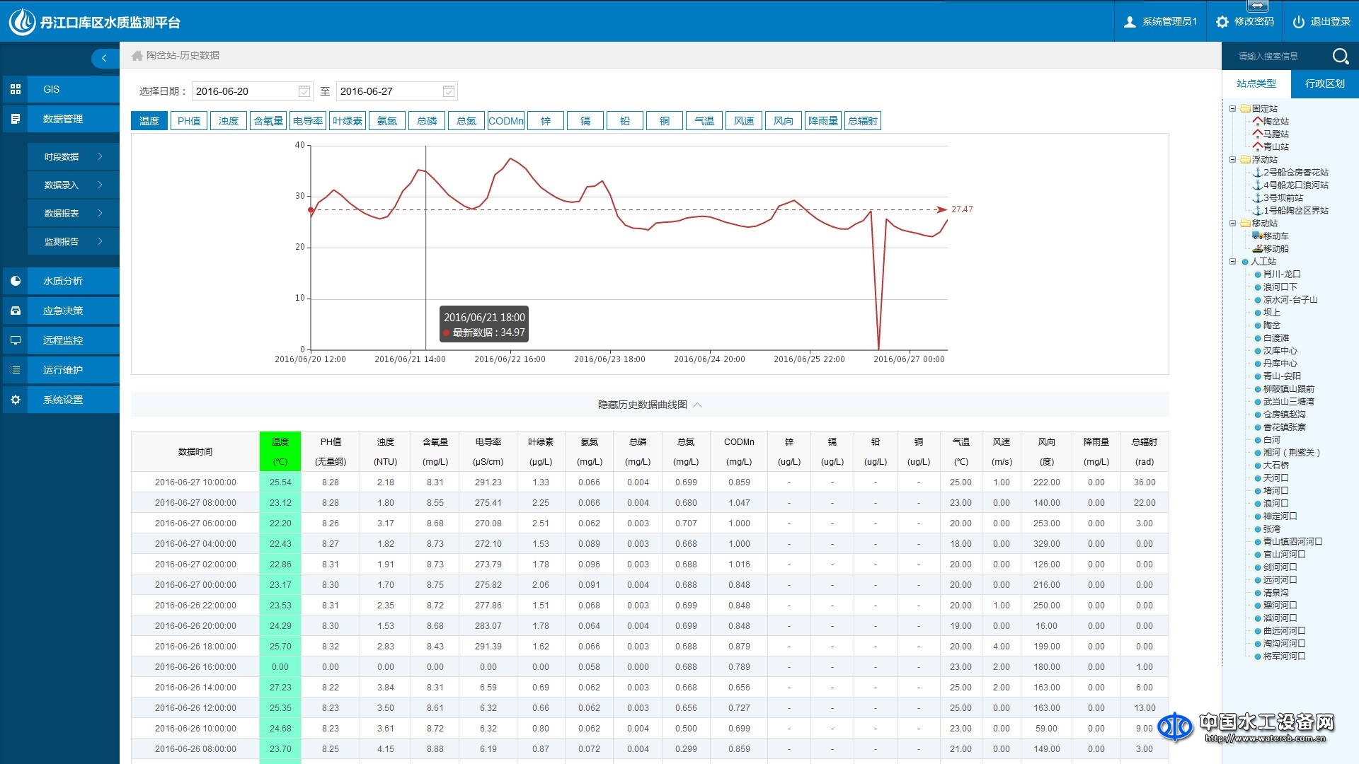Screen dimensions: 1359x764
Task: Click the 退出登录 power icon
Action: click(x=1298, y=22)
